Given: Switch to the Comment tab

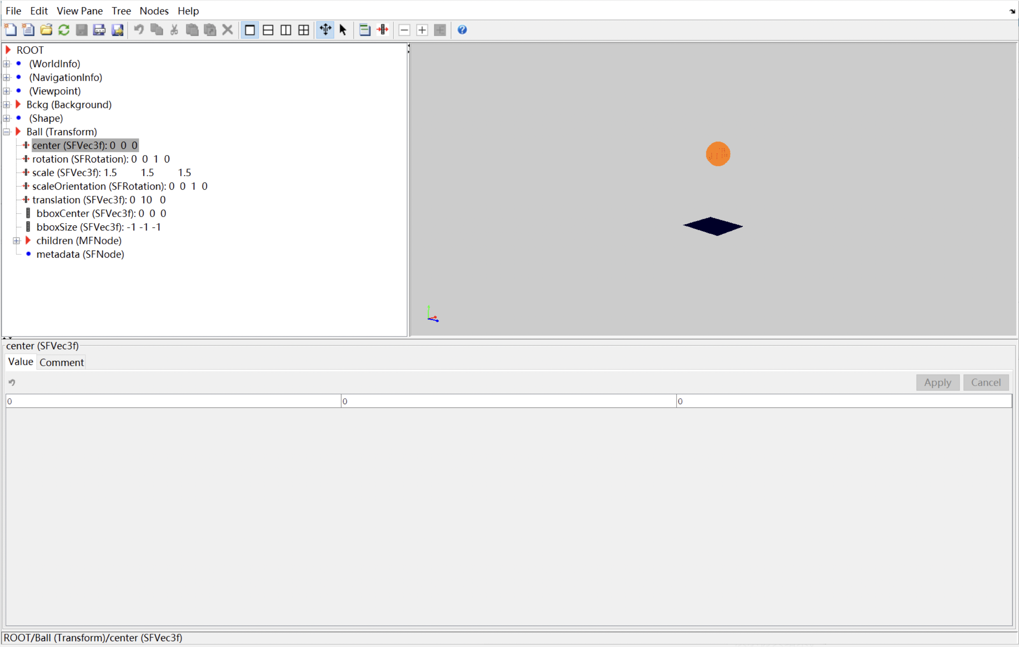Looking at the screenshot, I should pyautogui.click(x=62, y=362).
